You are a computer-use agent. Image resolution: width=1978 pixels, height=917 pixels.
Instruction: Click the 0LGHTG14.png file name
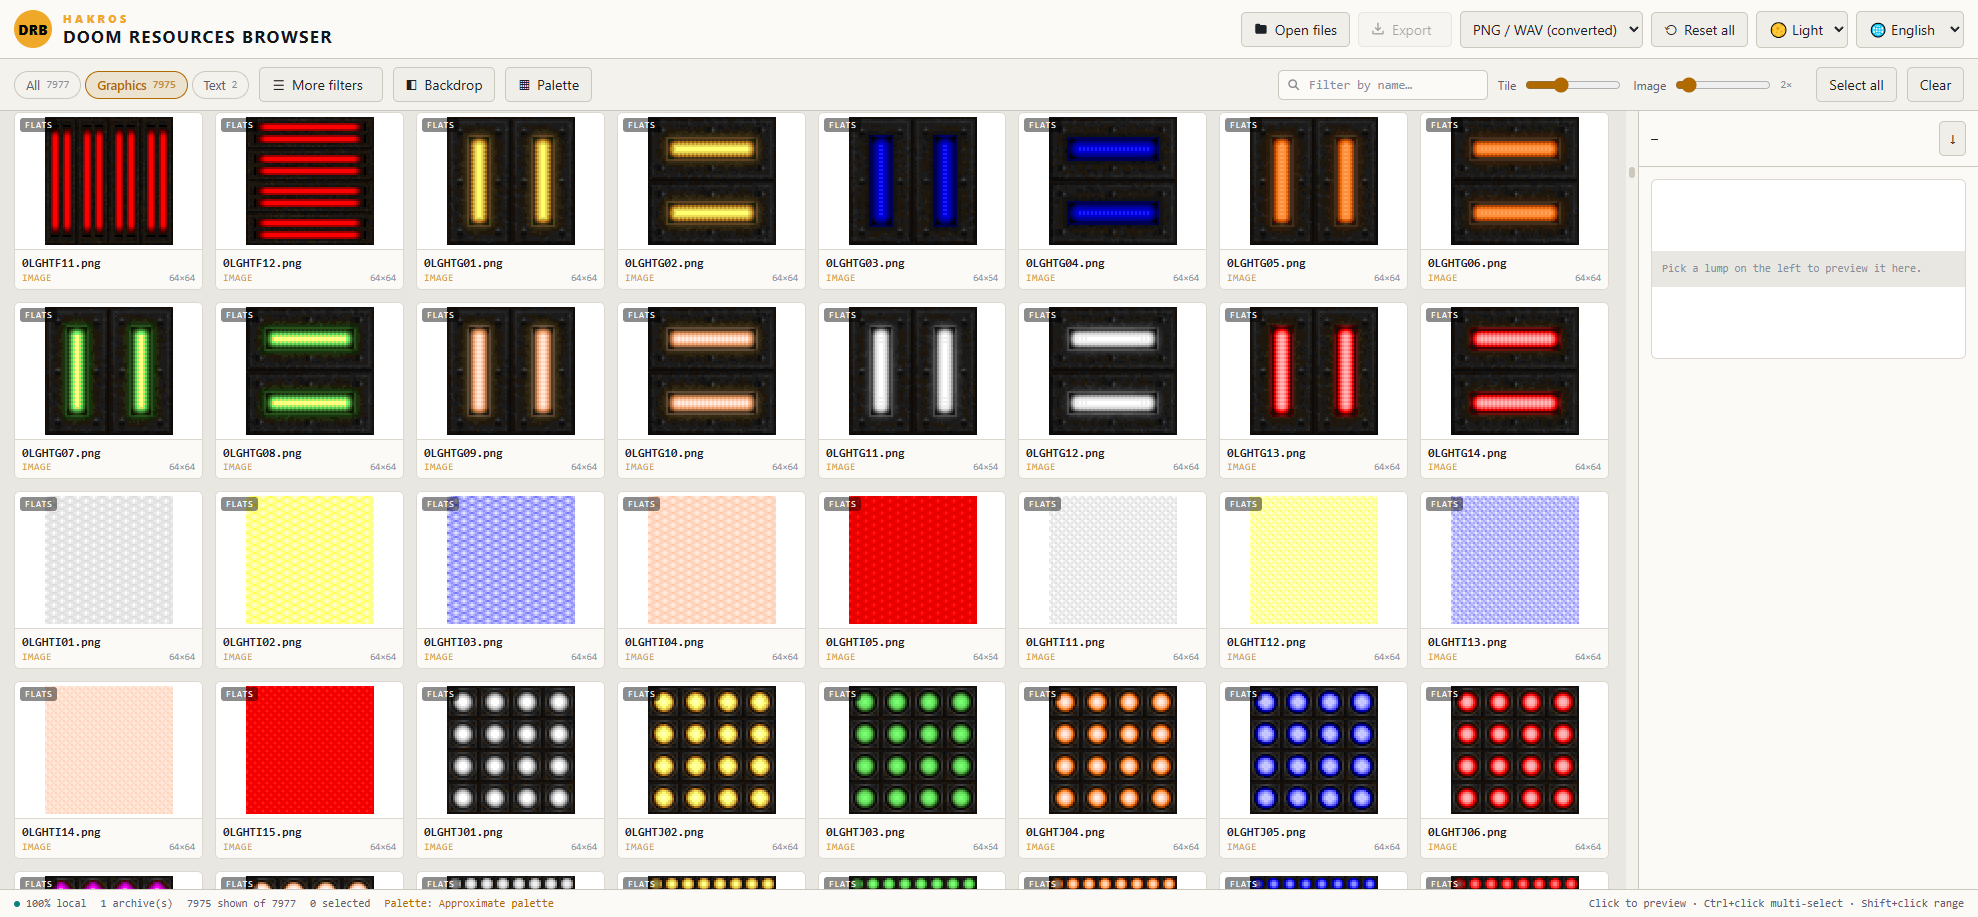point(1467,453)
